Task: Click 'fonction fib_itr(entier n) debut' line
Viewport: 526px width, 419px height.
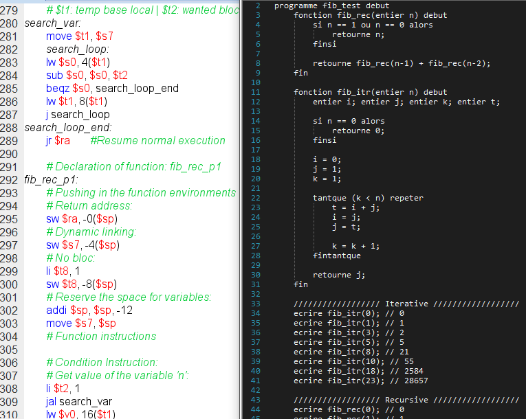Action: click(371, 93)
